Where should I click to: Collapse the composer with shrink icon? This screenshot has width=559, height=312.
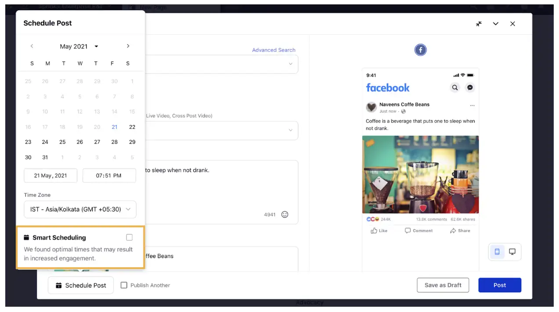pos(479,24)
